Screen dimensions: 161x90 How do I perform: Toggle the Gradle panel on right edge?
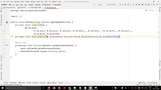coord(160,9)
